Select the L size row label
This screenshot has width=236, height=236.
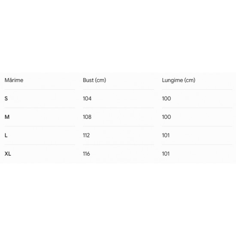pyautogui.click(x=6, y=135)
